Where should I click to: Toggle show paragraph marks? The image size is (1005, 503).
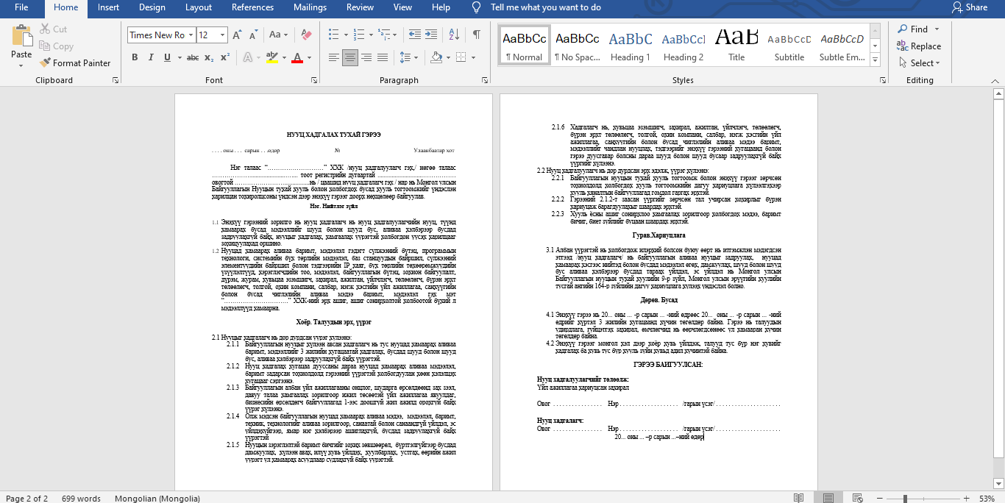click(477, 35)
